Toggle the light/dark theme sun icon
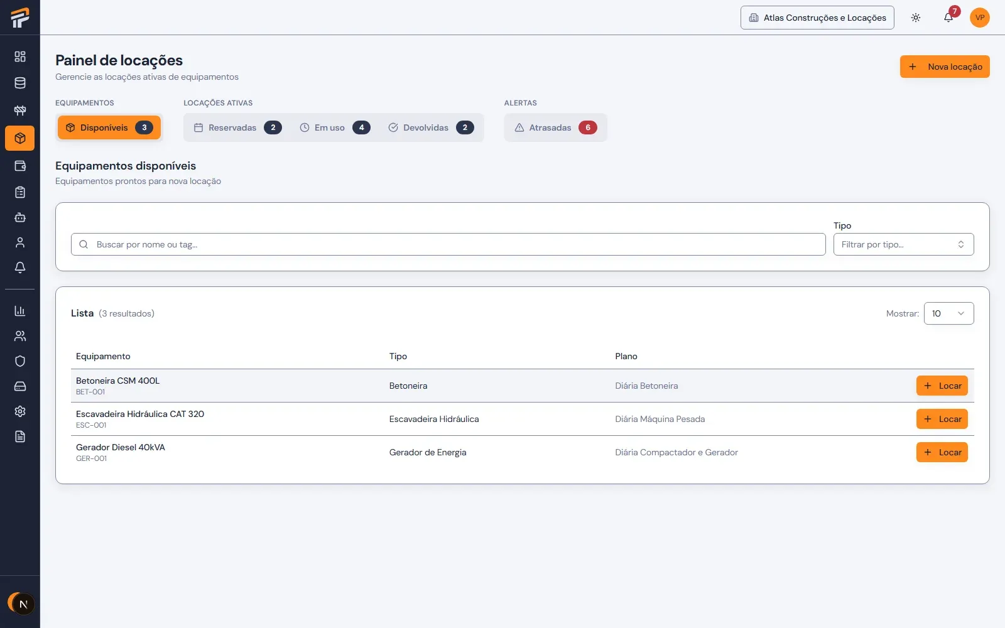This screenshot has height=628, width=1005. pos(916,18)
